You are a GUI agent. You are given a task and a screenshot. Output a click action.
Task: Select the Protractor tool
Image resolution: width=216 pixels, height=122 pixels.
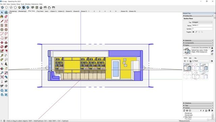pyautogui.click(x=2, y=60)
